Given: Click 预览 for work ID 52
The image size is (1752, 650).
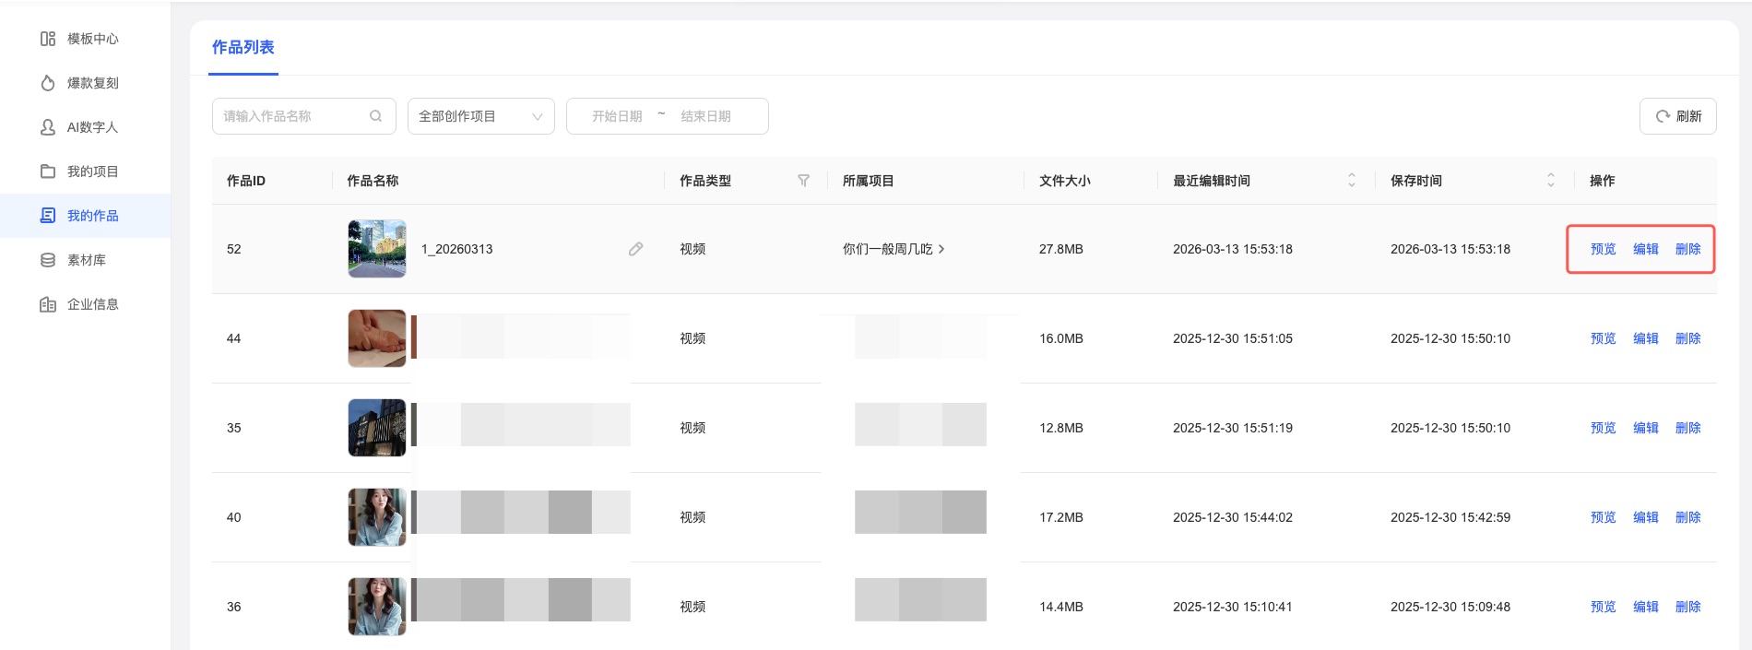Looking at the screenshot, I should [x=1603, y=249].
